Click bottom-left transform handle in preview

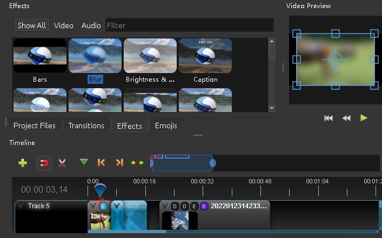[x=297, y=85]
